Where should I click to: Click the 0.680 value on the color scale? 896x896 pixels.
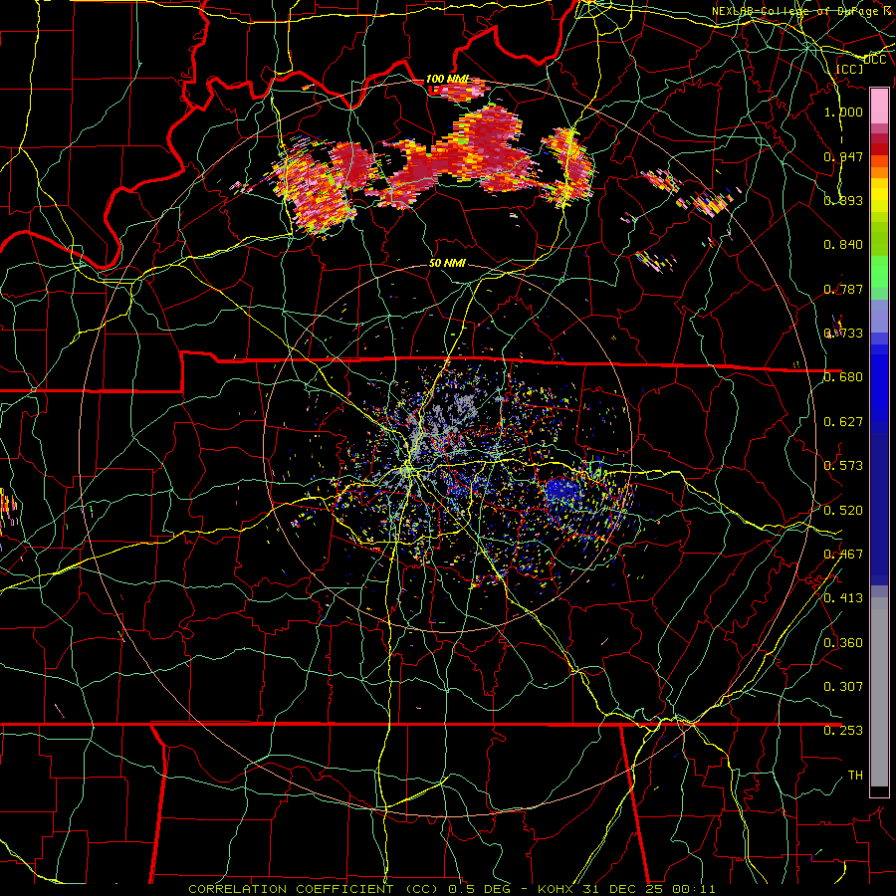tap(843, 376)
